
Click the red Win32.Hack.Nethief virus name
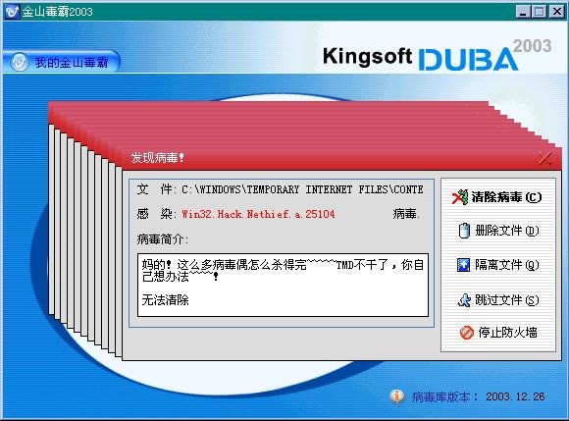258,214
